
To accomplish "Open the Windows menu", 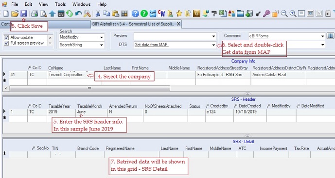I will point(81,4).
